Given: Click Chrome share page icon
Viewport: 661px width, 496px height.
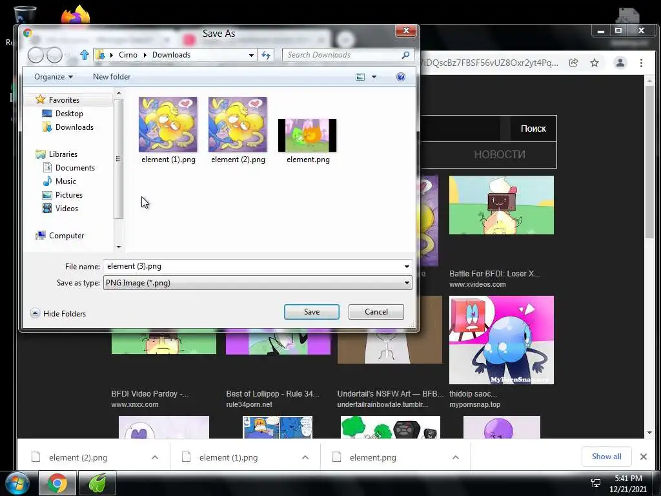Looking at the screenshot, I should click(x=574, y=63).
